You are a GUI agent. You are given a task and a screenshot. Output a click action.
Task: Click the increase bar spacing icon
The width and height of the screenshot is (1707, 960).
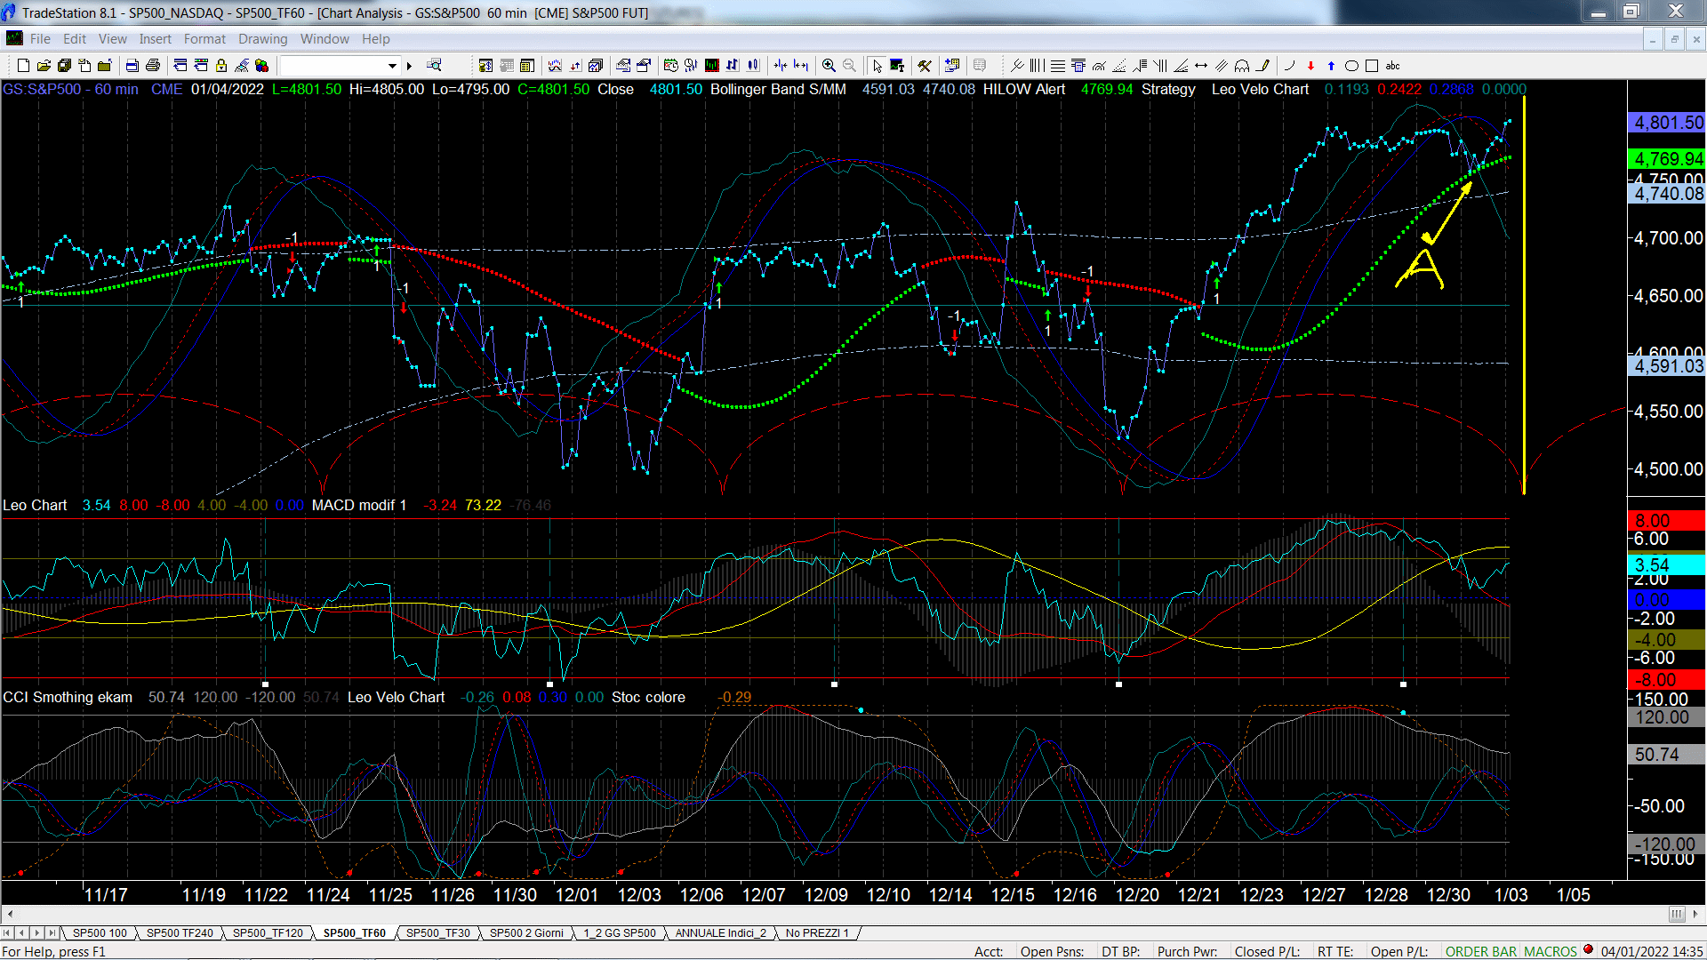click(x=801, y=66)
